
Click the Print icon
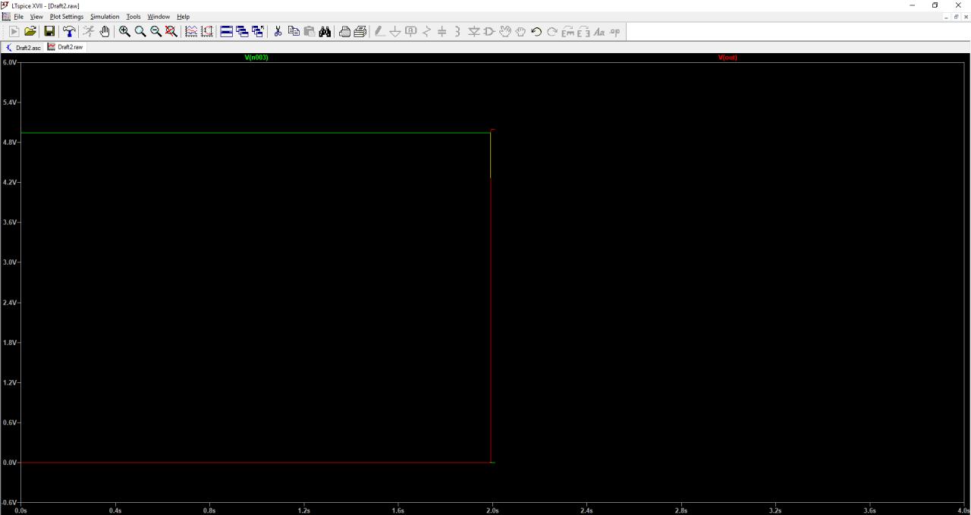point(360,31)
